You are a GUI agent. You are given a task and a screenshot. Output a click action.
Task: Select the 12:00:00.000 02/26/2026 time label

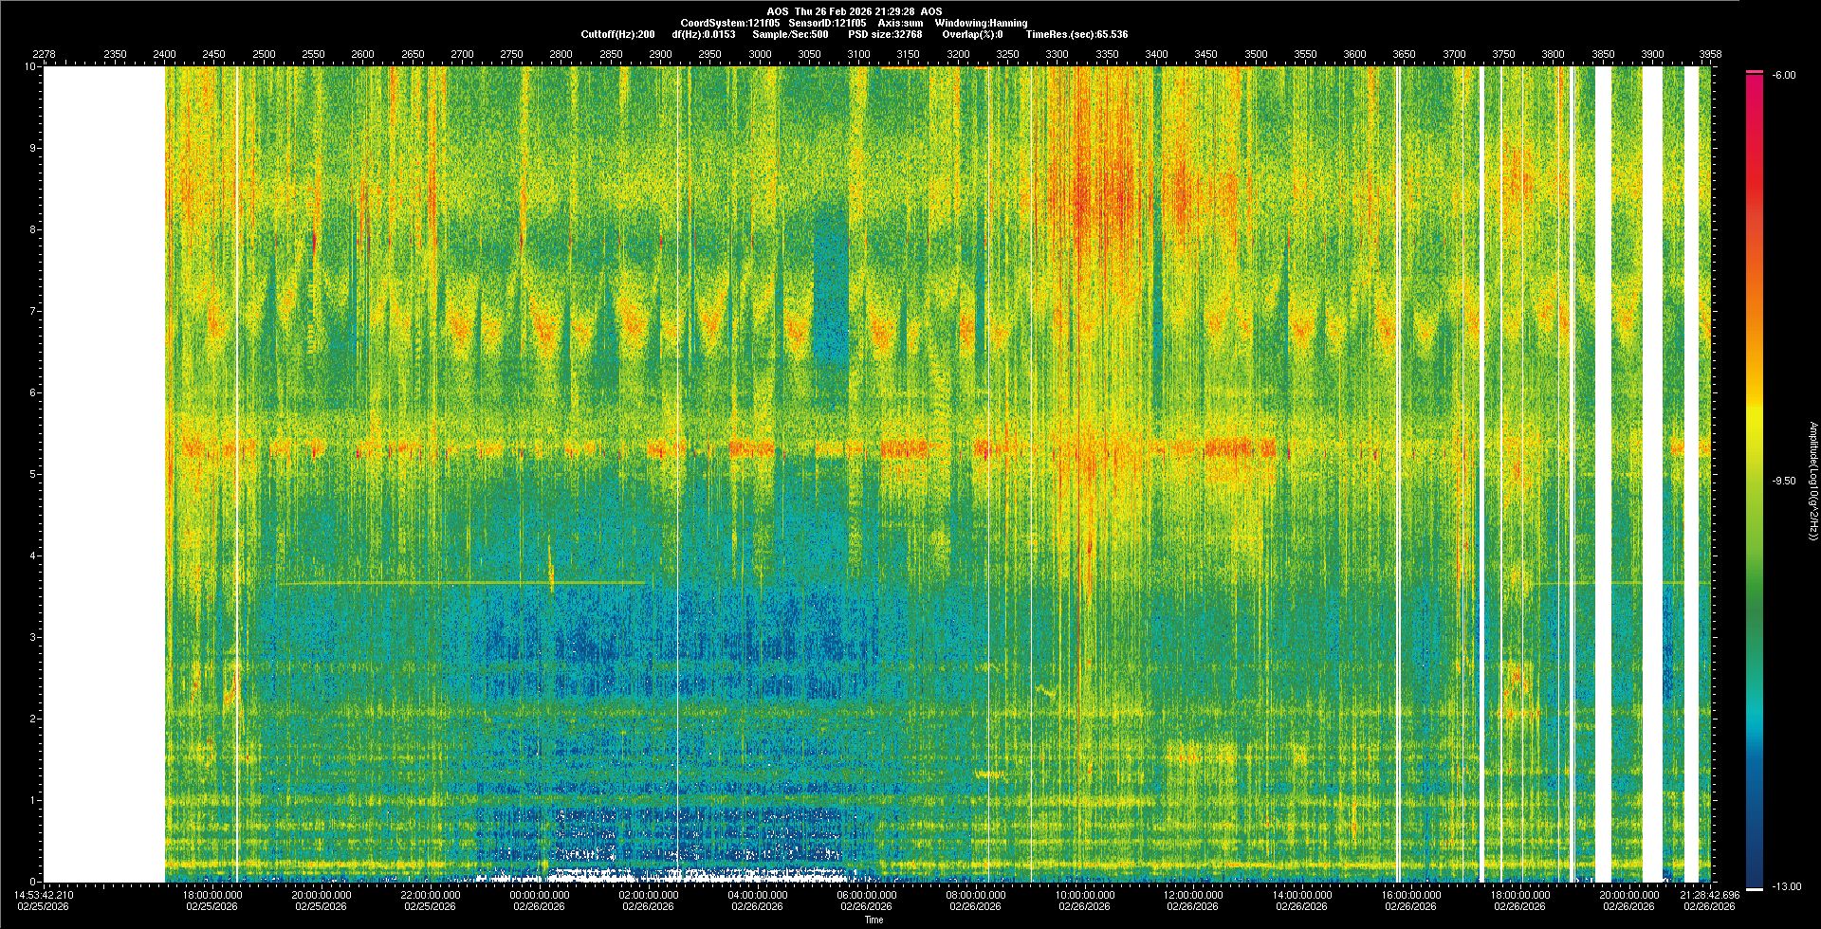pyautogui.click(x=1194, y=901)
